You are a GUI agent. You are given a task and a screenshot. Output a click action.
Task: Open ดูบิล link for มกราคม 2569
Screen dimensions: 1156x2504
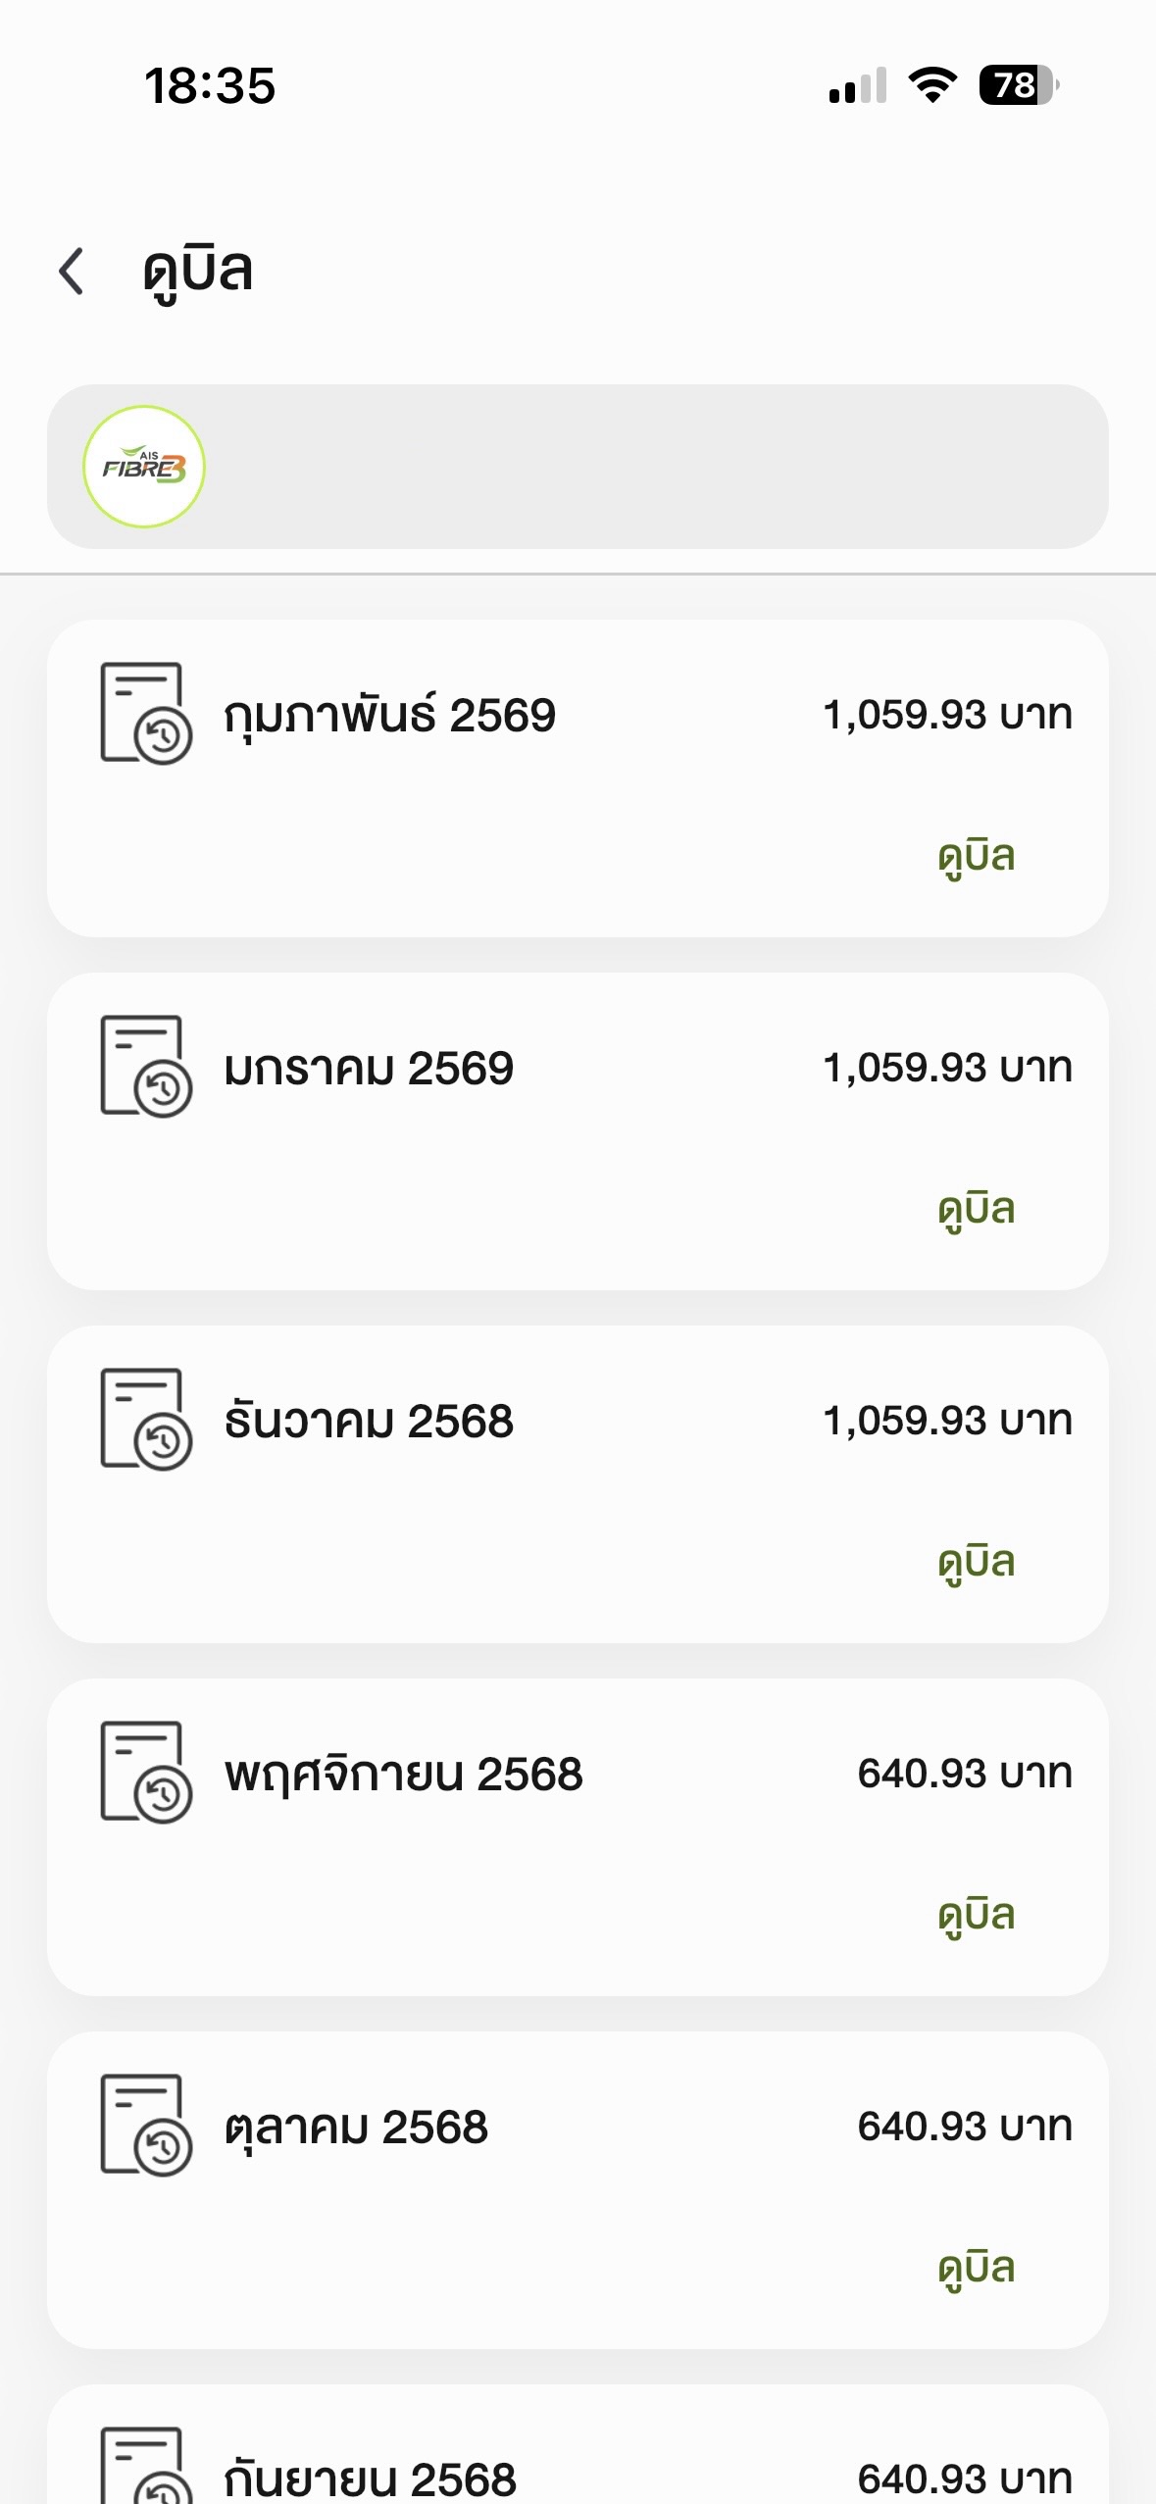click(976, 1210)
